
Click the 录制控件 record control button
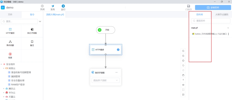213,8
